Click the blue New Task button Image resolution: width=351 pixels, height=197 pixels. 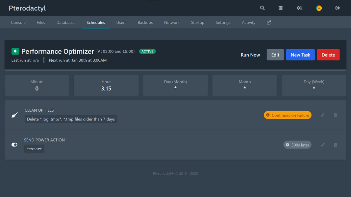[x=300, y=55]
